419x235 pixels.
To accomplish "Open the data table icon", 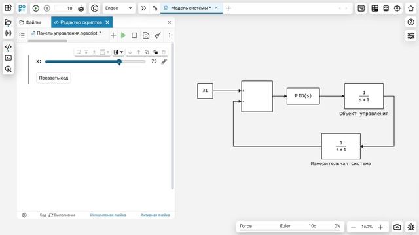I will [375, 8].
